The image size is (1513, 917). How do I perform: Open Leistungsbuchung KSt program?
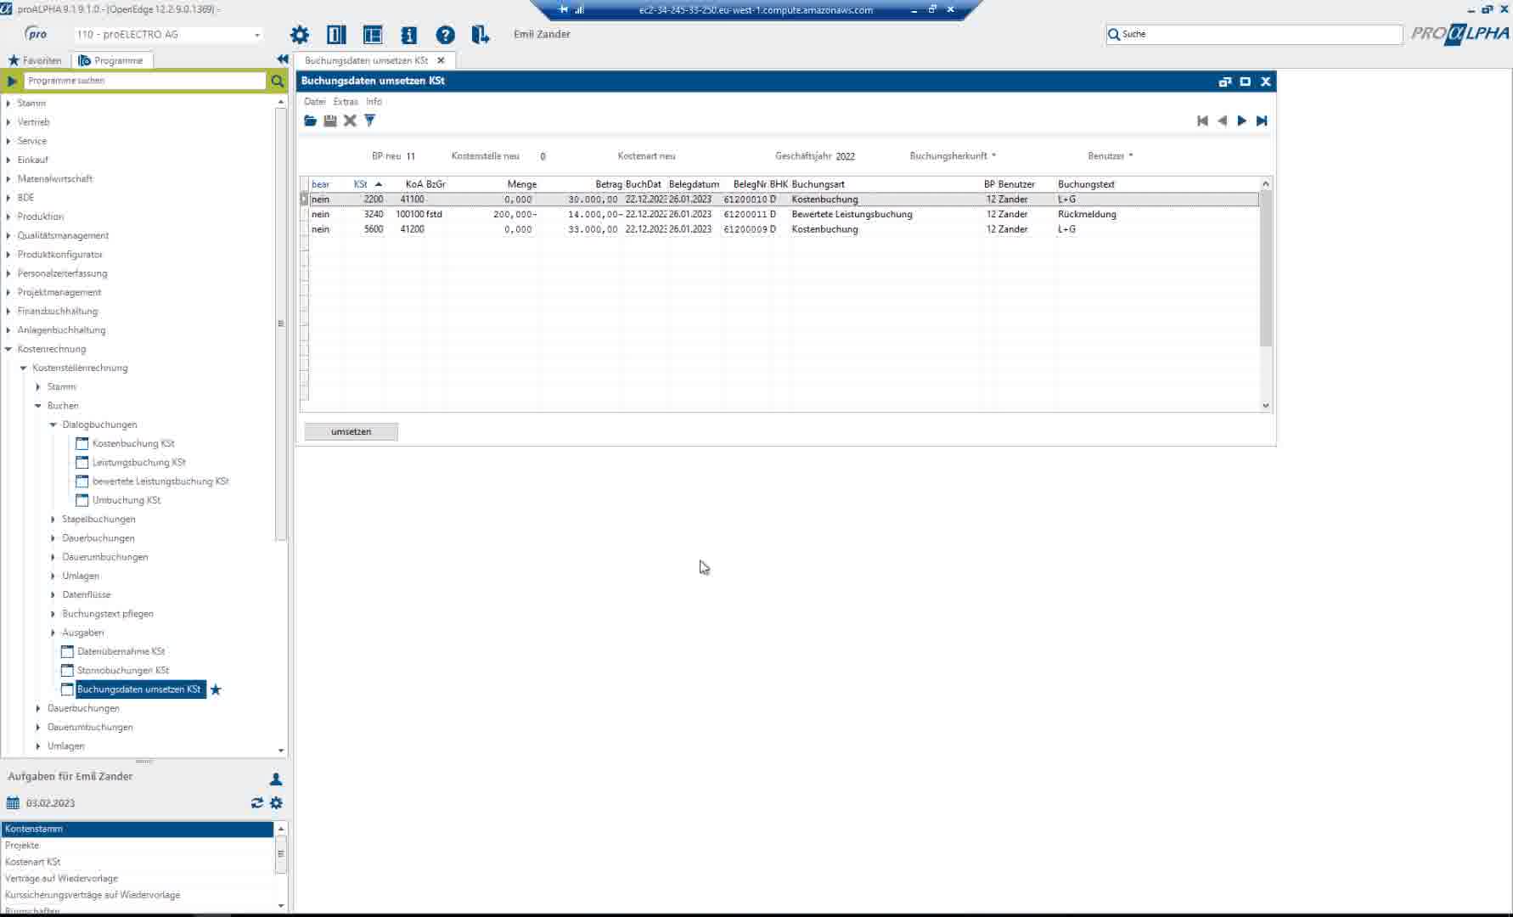138,463
